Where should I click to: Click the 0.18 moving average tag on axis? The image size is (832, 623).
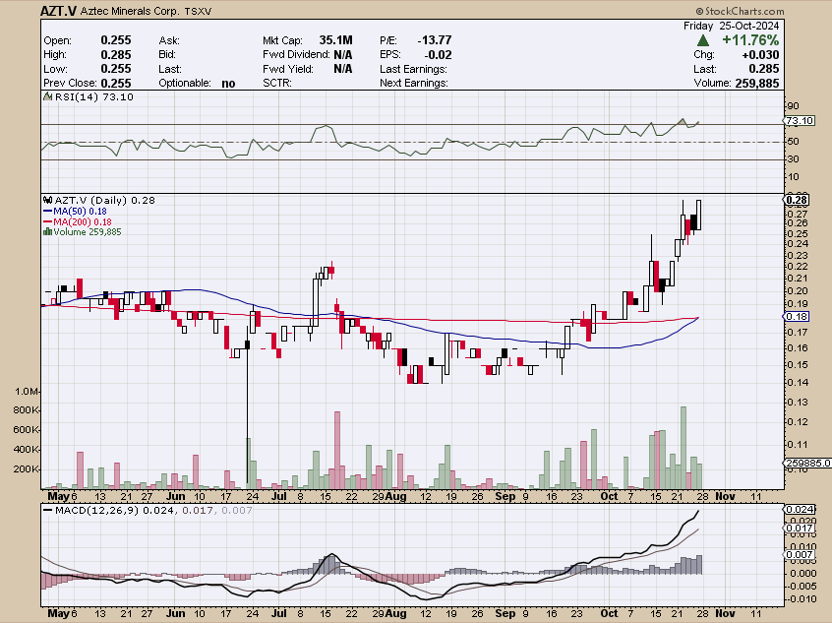click(x=797, y=317)
